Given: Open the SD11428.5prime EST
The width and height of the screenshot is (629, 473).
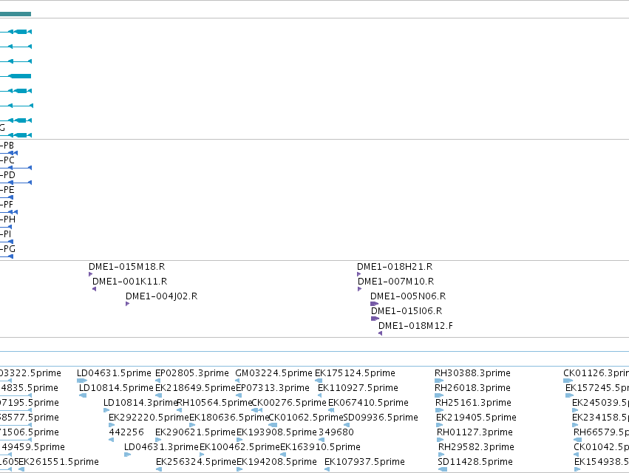Looking at the screenshot, I should coord(475,462).
